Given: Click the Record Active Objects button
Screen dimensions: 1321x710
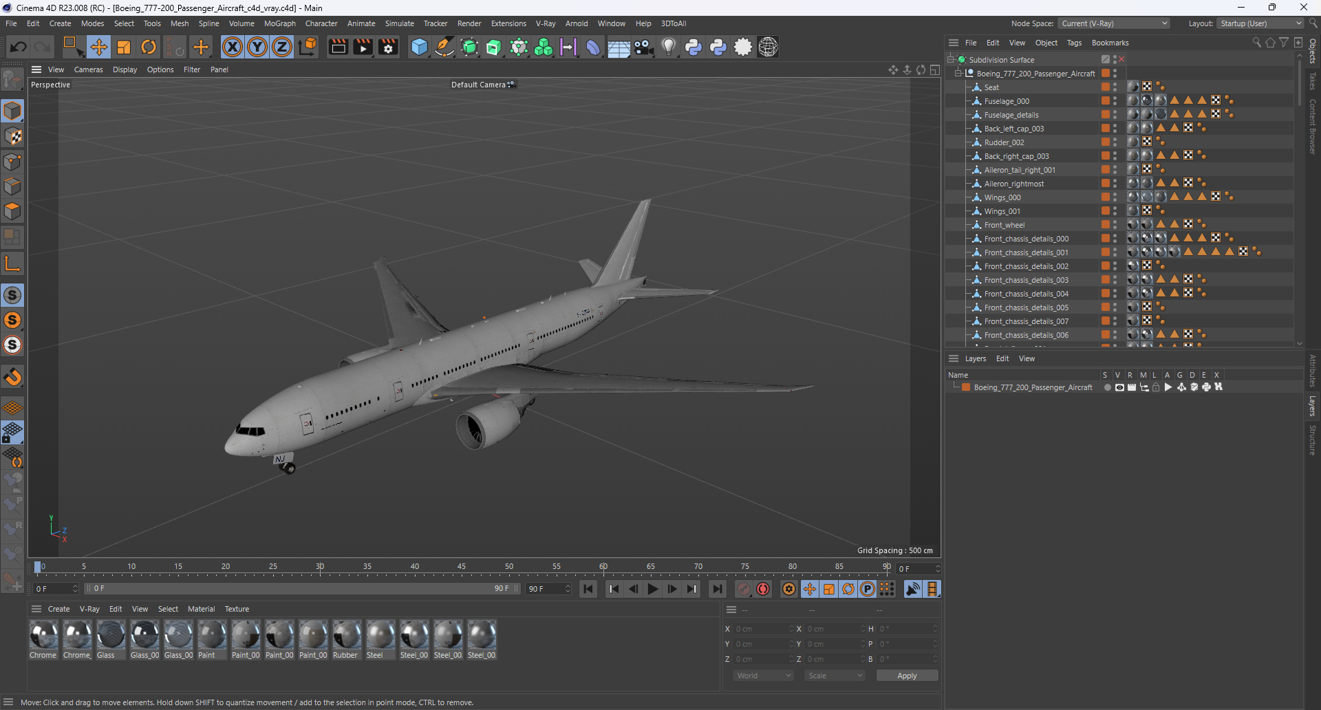Looking at the screenshot, I should 744,589.
